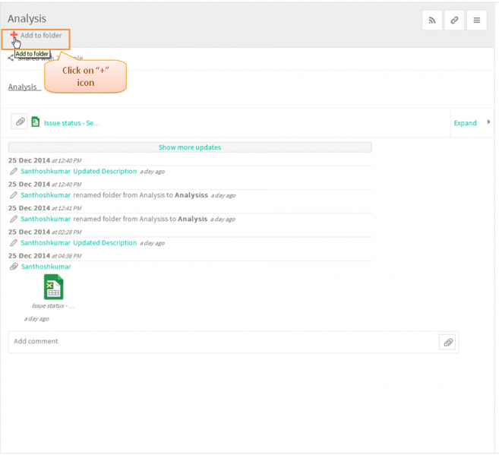Click Updated Description in the 02:28 PM entry
499x455 pixels.
105,243
